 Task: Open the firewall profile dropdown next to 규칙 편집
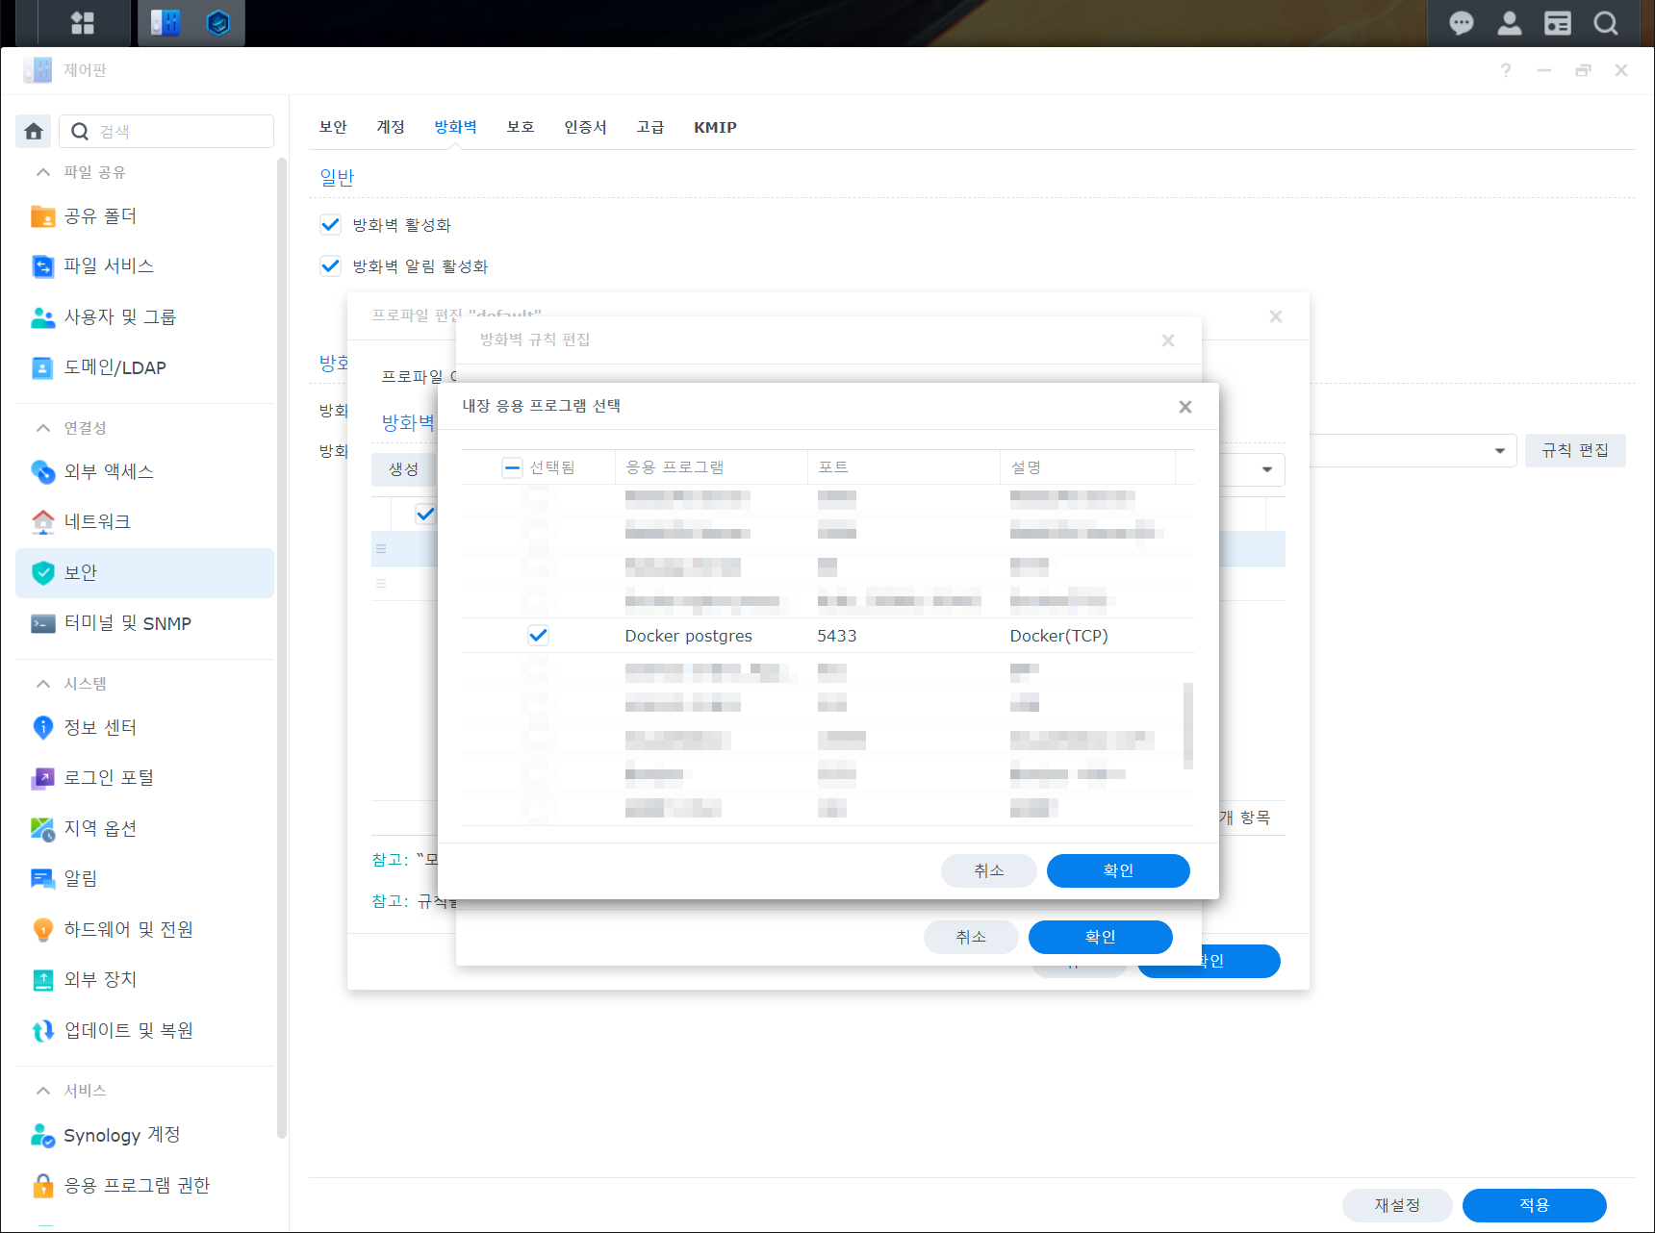pyautogui.click(x=1499, y=451)
